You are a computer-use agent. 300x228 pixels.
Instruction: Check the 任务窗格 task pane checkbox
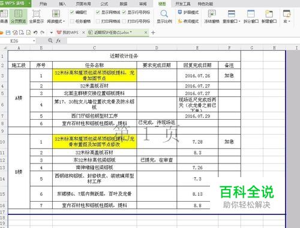[72, 21]
